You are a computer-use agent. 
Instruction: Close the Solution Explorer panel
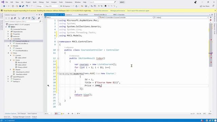point(41,15)
